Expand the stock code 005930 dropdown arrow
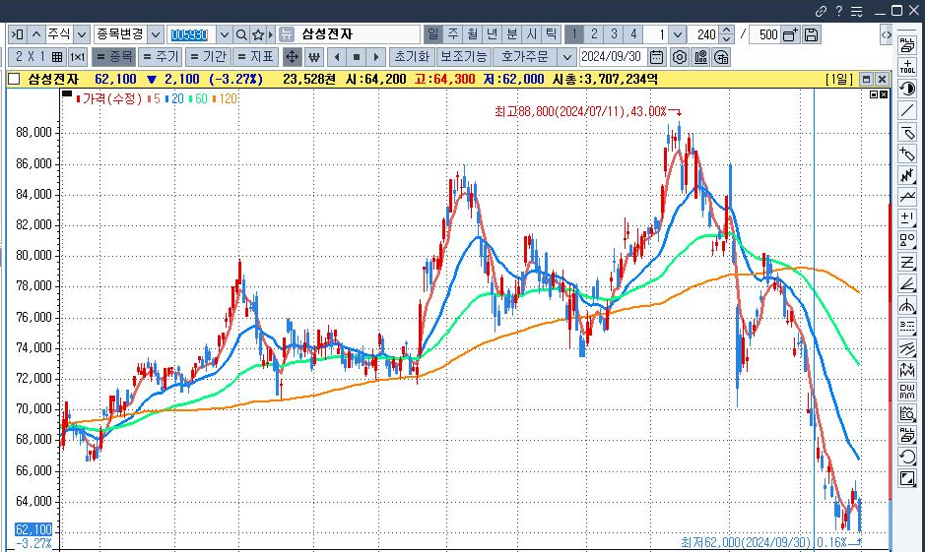 tap(225, 34)
